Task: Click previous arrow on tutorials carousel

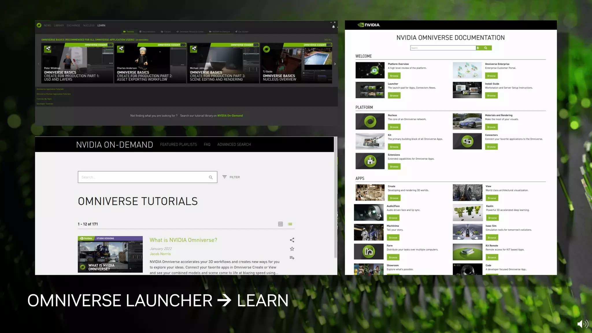Action: (38, 64)
